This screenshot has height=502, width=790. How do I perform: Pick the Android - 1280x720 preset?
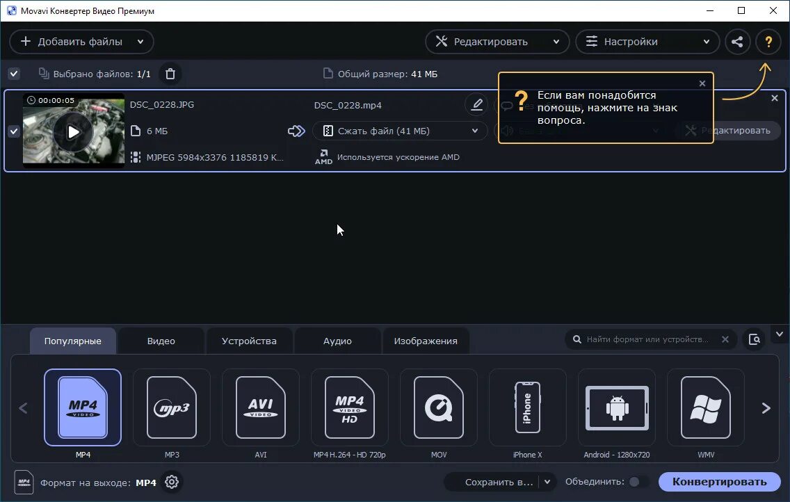pos(617,407)
